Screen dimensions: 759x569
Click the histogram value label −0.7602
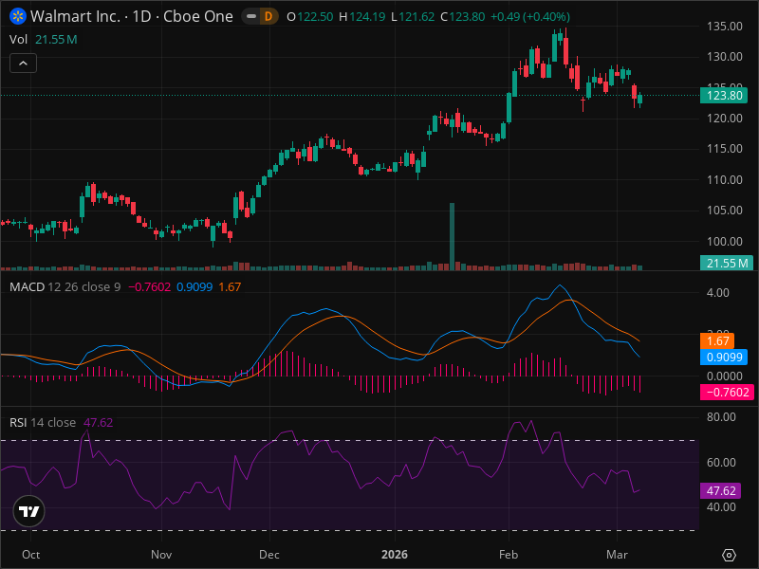[x=727, y=392]
